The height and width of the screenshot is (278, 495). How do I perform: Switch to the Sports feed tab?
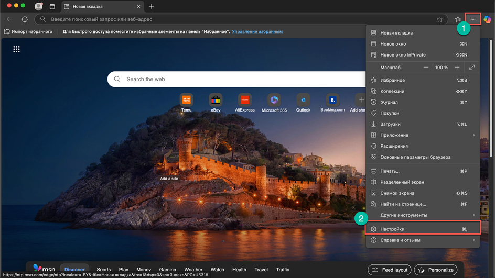(103, 270)
